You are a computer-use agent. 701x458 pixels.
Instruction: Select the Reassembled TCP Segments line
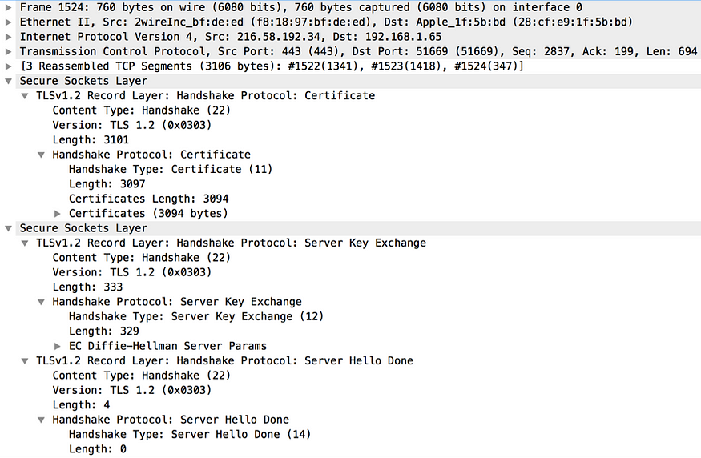point(272,66)
